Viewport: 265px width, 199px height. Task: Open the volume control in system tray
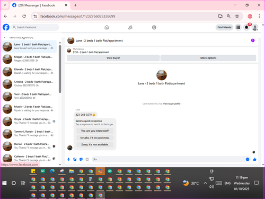tap(211, 187)
